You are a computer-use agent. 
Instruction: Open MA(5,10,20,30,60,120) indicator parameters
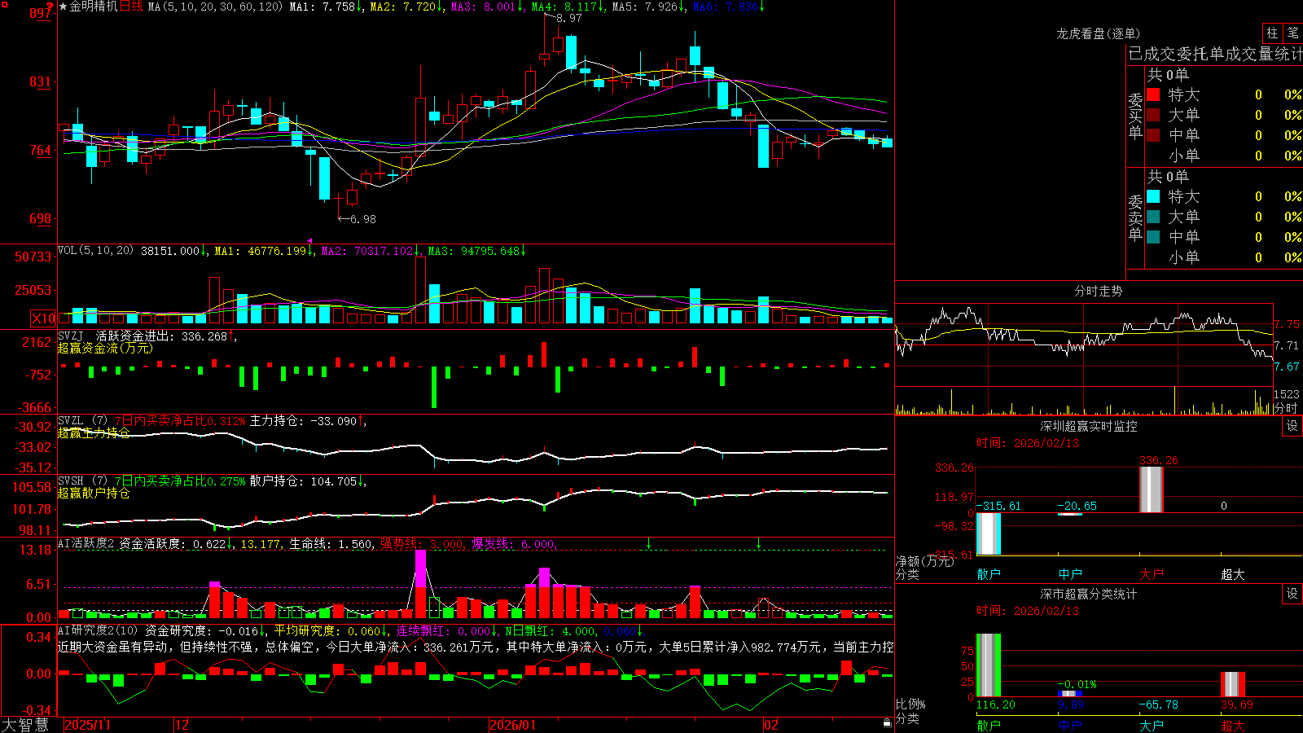tap(215, 7)
